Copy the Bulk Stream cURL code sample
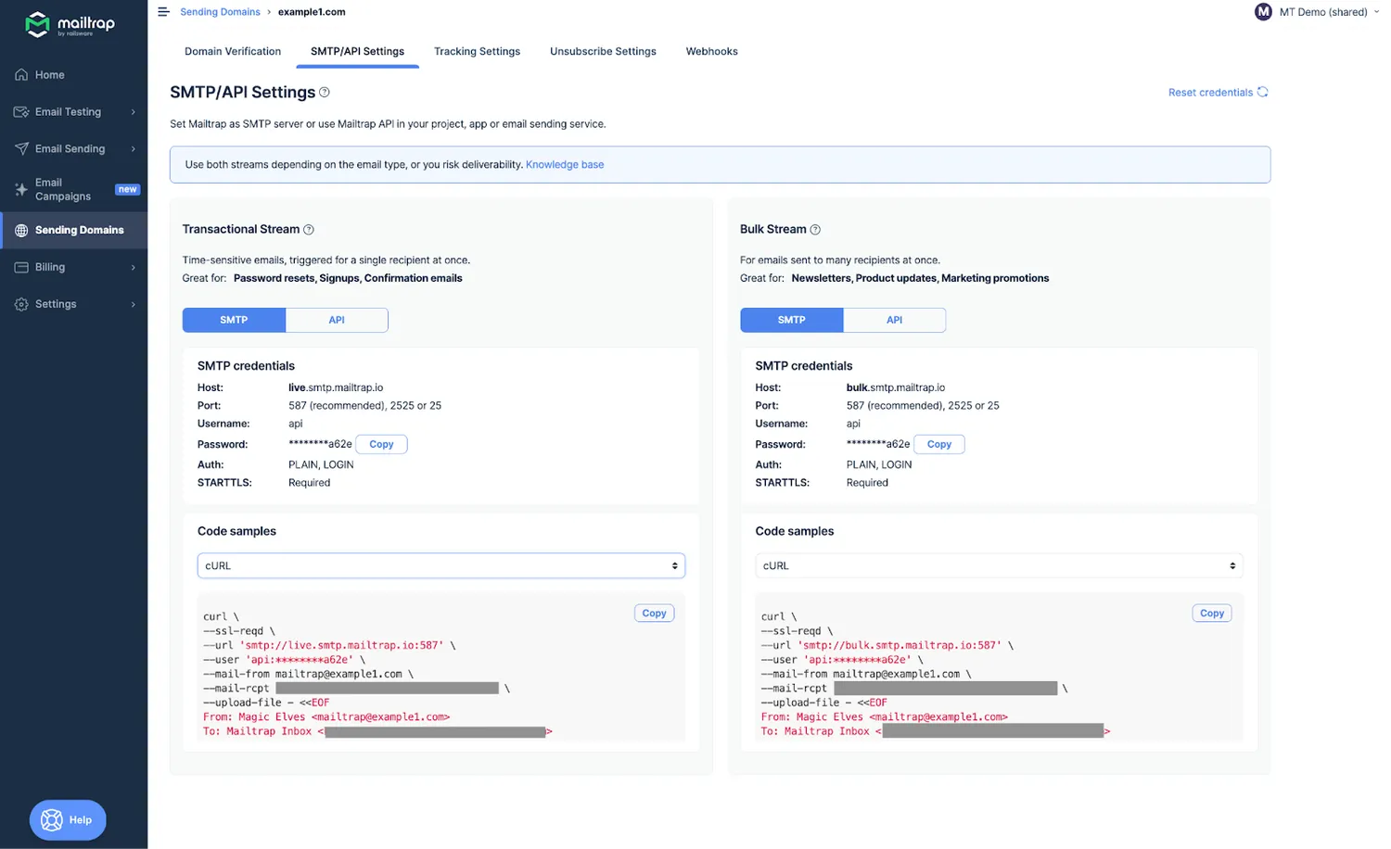 (1212, 614)
